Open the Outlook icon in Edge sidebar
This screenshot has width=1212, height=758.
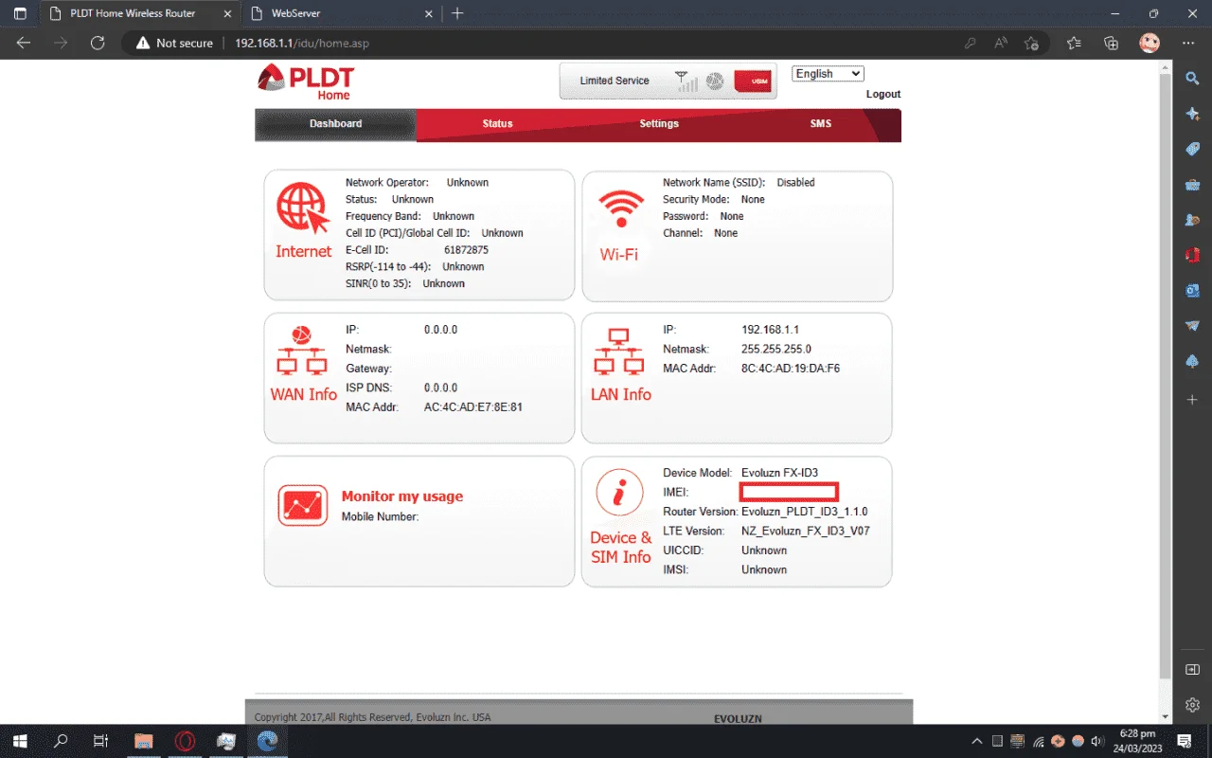click(x=1193, y=290)
